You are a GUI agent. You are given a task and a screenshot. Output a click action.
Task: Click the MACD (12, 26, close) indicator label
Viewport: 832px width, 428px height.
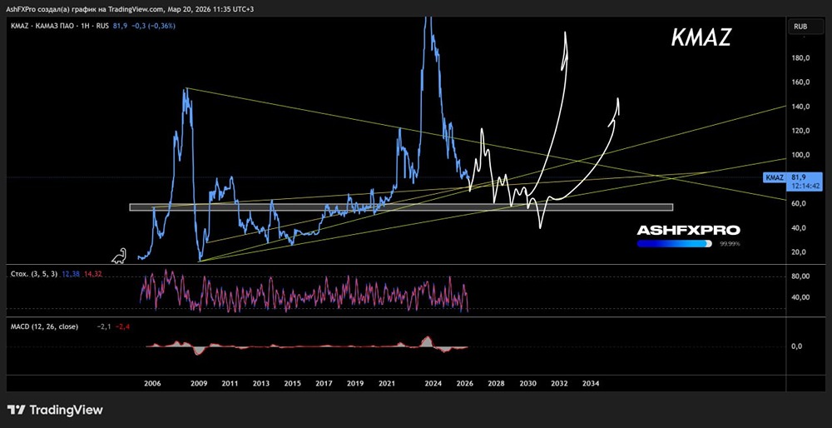pyautogui.click(x=45, y=326)
